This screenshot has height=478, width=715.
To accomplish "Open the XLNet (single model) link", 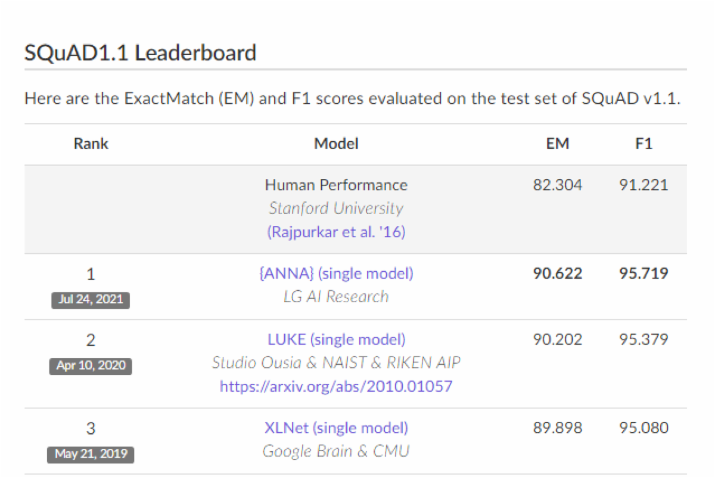I will click(x=336, y=428).
